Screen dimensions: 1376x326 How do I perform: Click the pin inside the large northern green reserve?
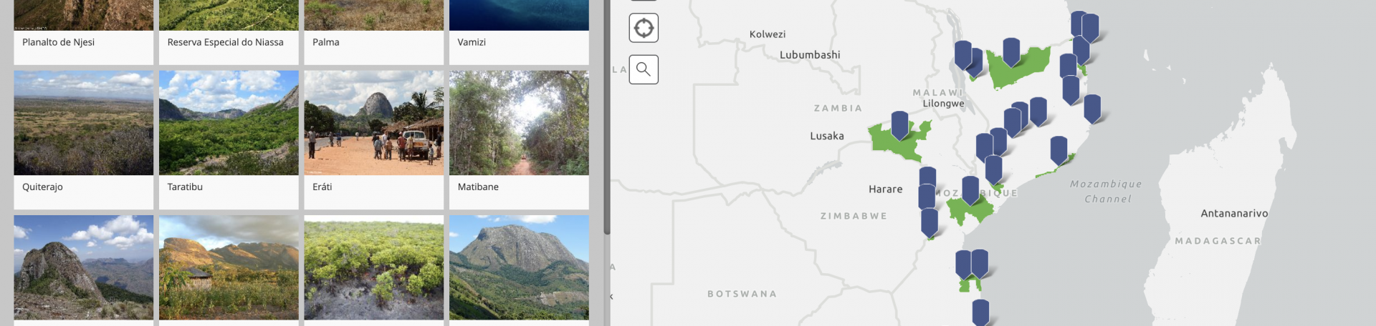(1011, 51)
